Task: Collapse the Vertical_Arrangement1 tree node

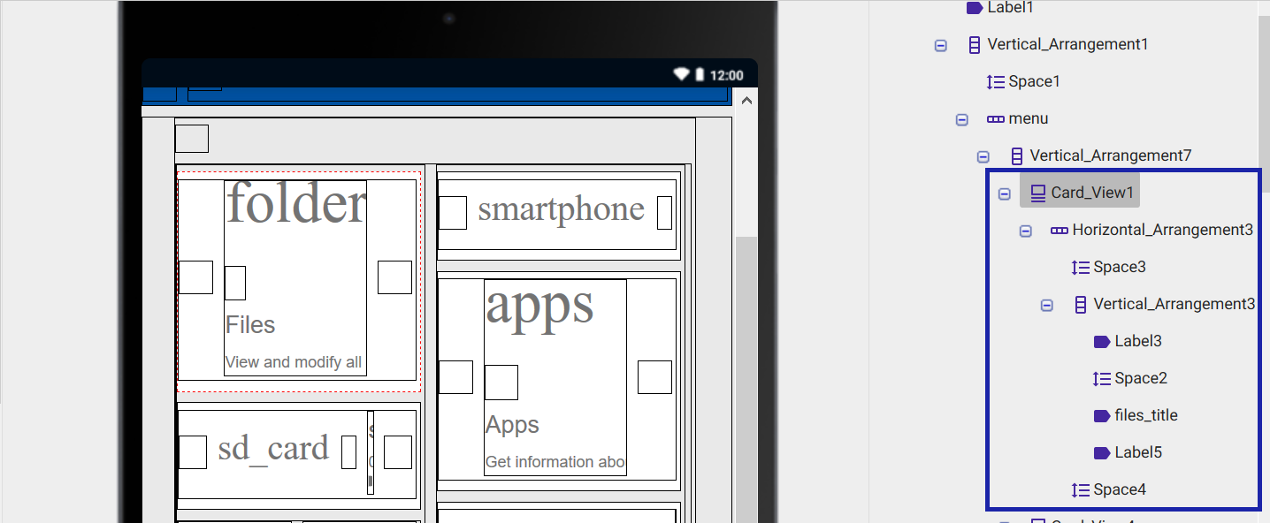Action: tap(941, 45)
